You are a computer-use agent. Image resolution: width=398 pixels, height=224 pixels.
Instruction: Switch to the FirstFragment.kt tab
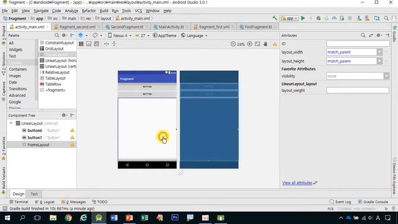(258, 27)
